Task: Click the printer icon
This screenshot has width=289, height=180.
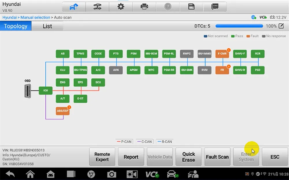Action: click(x=144, y=7)
